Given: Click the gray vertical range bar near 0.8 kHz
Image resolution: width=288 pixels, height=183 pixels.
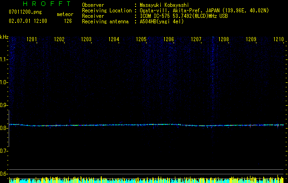Looking at the screenshot, I should 9,129.
